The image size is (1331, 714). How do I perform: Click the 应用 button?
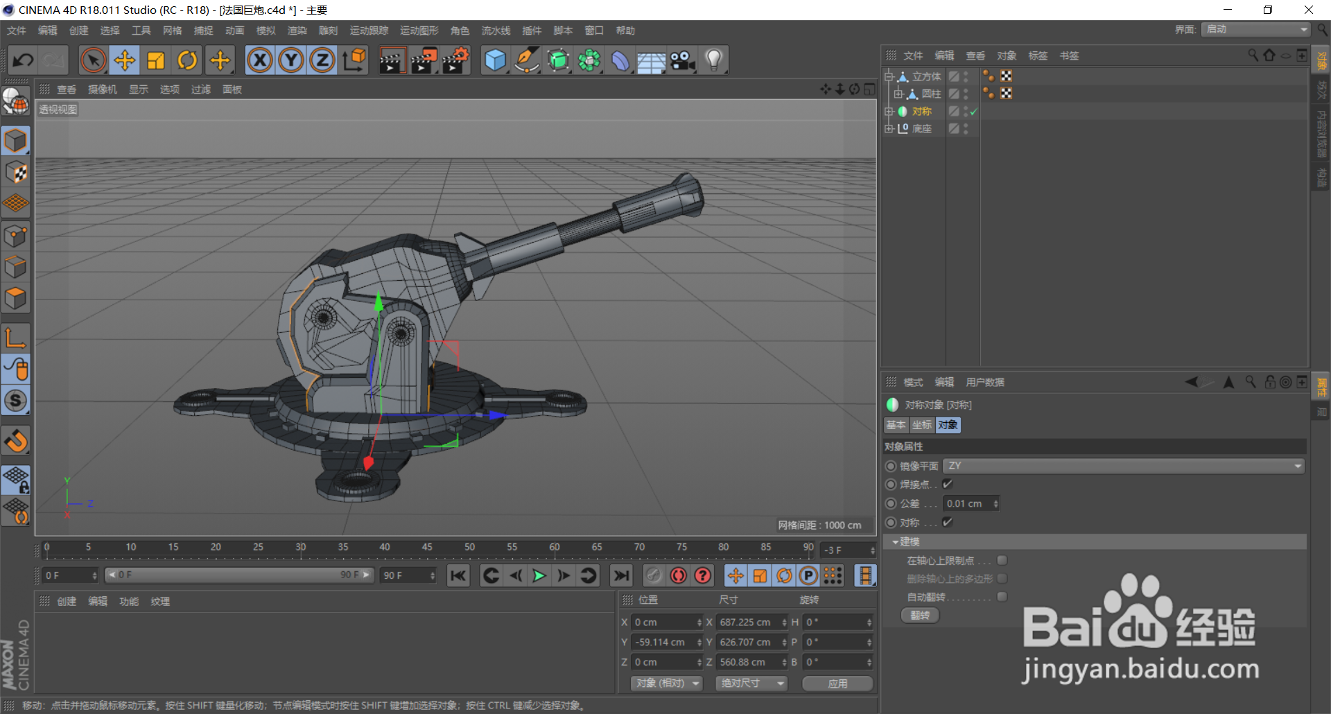click(x=837, y=683)
